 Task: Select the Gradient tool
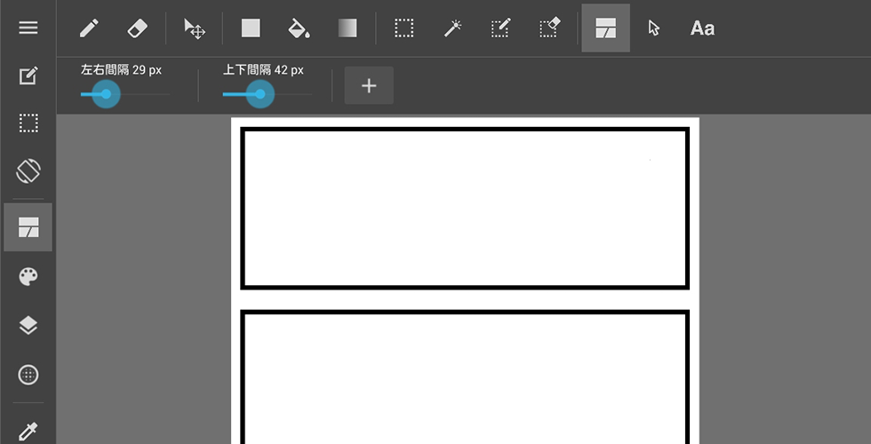(x=348, y=28)
